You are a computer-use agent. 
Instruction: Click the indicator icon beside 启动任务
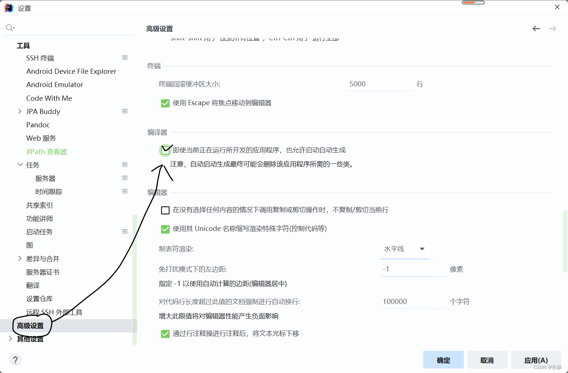pyautogui.click(x=125, y=231)
